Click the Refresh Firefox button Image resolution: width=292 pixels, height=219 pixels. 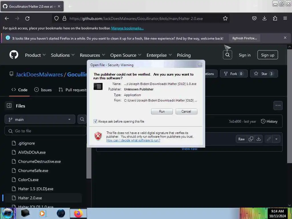click(x=244, y=38)
